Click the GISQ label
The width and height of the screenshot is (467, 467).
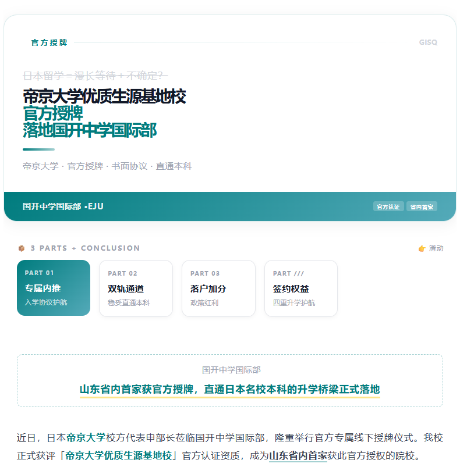[428, 42]
